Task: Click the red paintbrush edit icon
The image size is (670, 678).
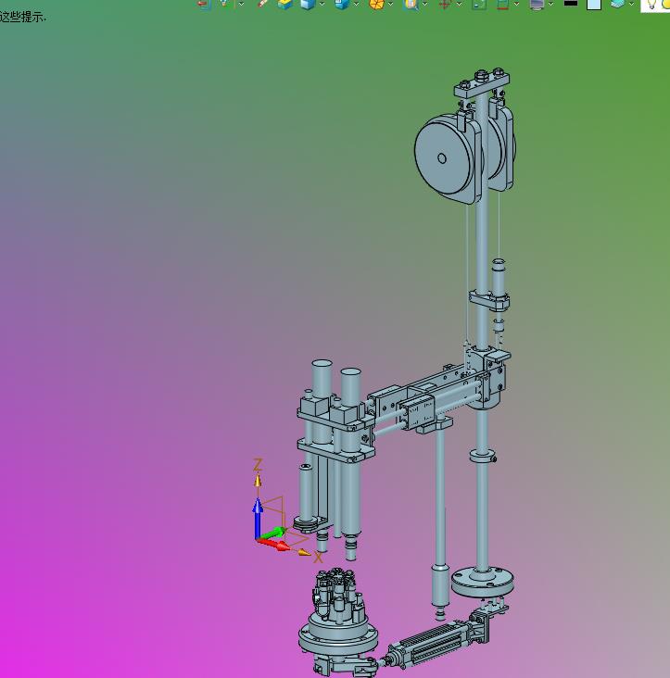Action: (262, 4)
